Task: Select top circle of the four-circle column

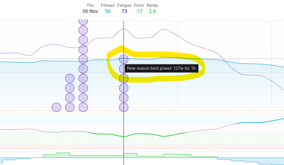Action: point(70,78)
